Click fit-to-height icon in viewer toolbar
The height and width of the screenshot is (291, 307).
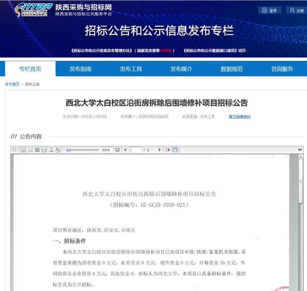51,150
